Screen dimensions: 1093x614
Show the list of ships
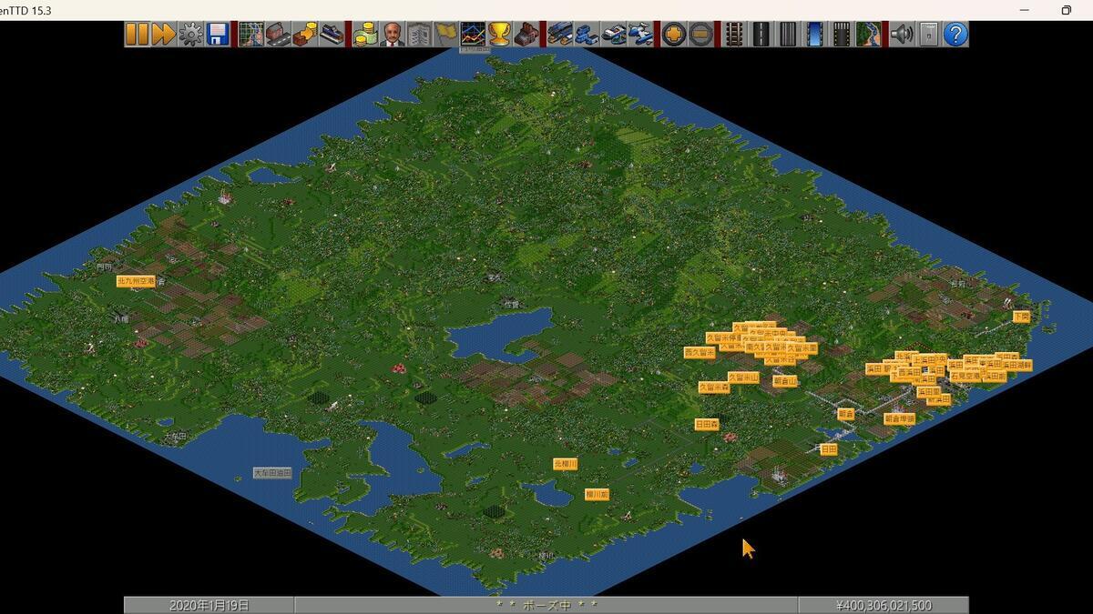(x=614, y=35)
